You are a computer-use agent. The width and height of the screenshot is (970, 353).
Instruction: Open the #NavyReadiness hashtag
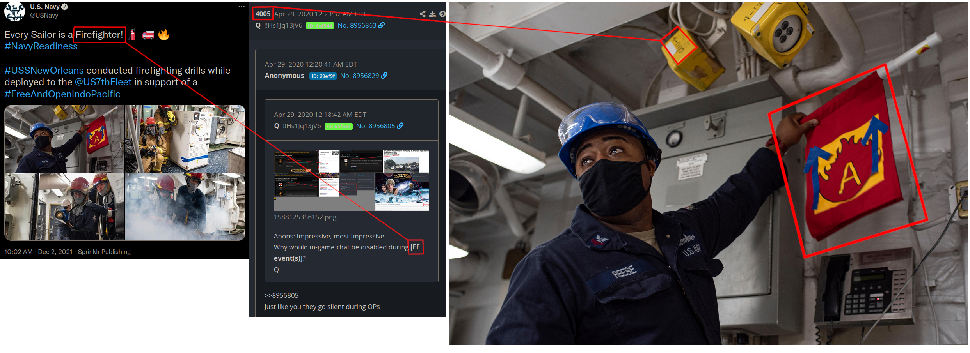pyautogui.click(x=41, y=46)
